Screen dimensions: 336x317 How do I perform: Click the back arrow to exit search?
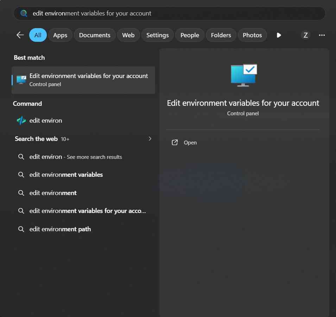point(20,35)
